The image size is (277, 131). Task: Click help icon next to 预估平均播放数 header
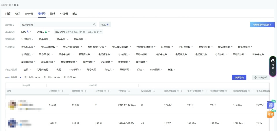[203, 91]
